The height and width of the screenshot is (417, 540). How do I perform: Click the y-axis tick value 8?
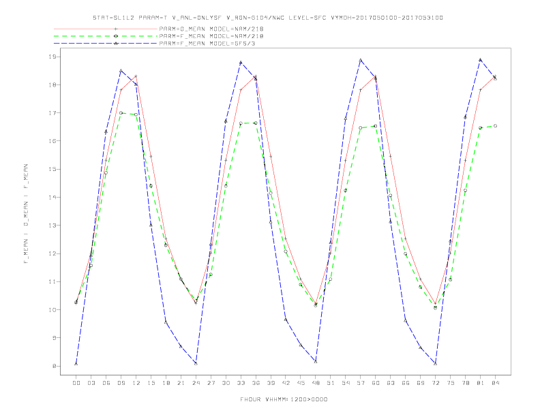[x=55, y=366]
